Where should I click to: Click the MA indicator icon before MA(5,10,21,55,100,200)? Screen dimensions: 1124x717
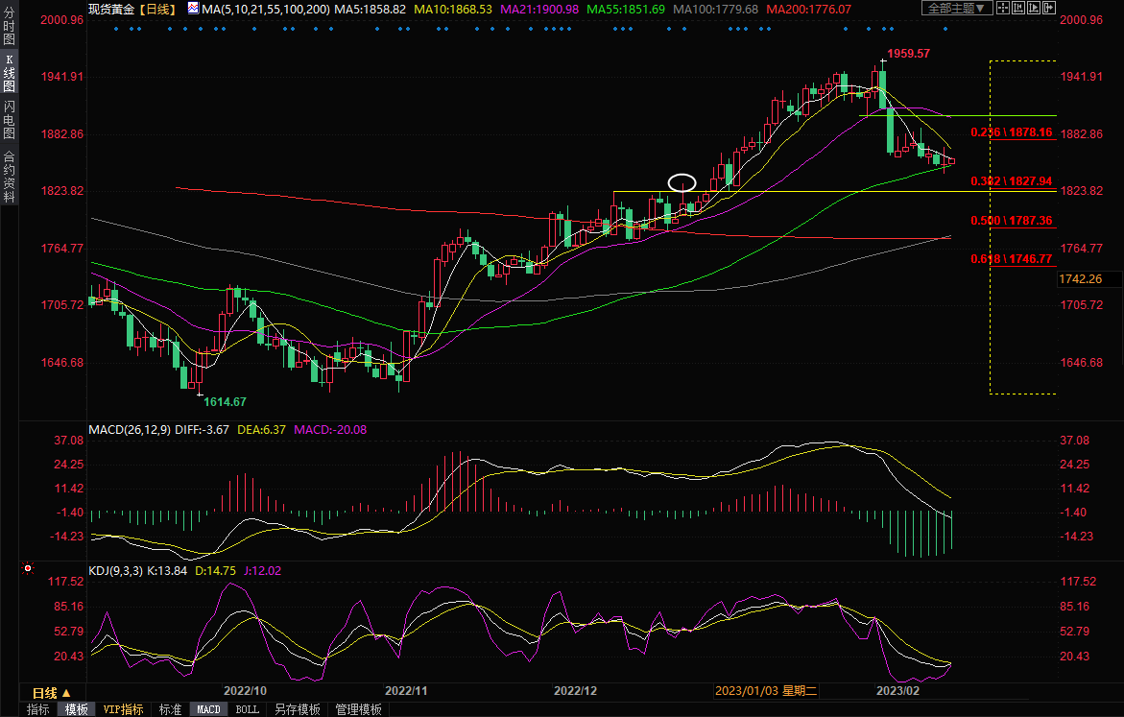coord(193,8)
